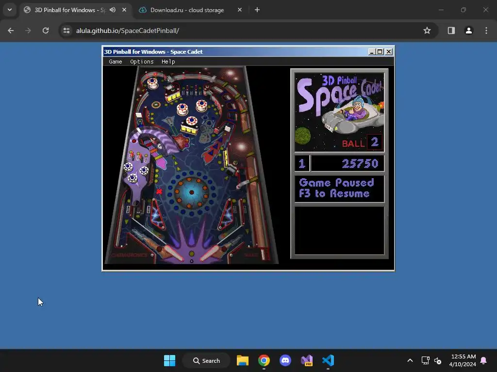The image size is (497, 372).
Task: Switch to the Download.ru cloud storage tab
Action: (x=187, y=10)
